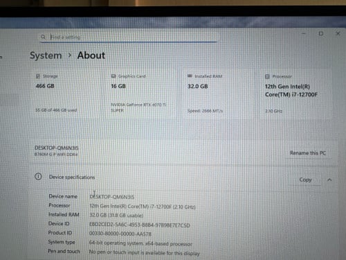The image size is (346, 260).
Task: Click the System type label
Action: click(62, 242)
